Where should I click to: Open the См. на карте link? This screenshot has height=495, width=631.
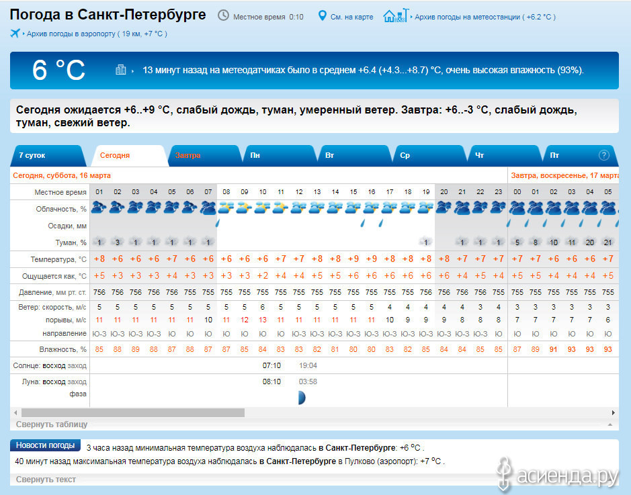click(x=351, y=17)
